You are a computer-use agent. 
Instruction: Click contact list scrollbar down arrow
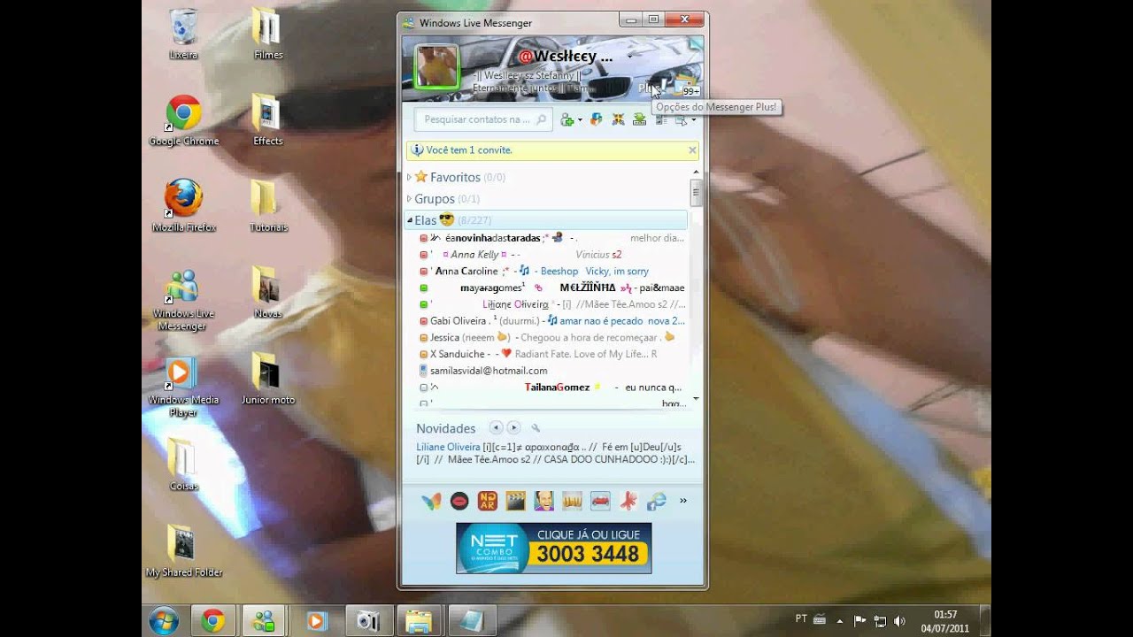(696, 400)
